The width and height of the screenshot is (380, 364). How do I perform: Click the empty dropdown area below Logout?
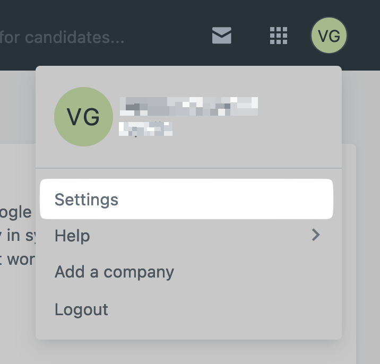pyautogui.click(x=188, y=330)
